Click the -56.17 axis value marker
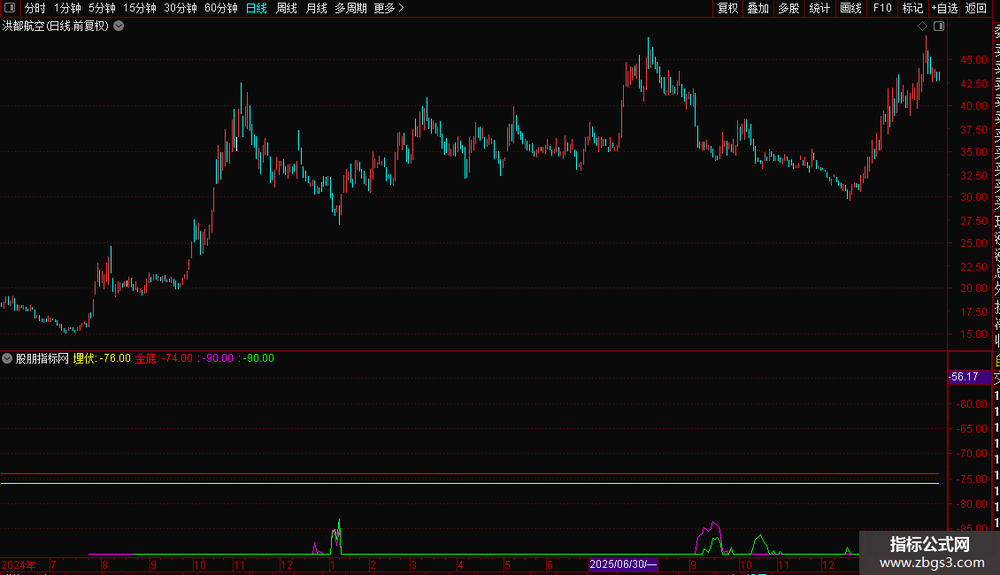1000x575 pixels. (x=969, y=377)
